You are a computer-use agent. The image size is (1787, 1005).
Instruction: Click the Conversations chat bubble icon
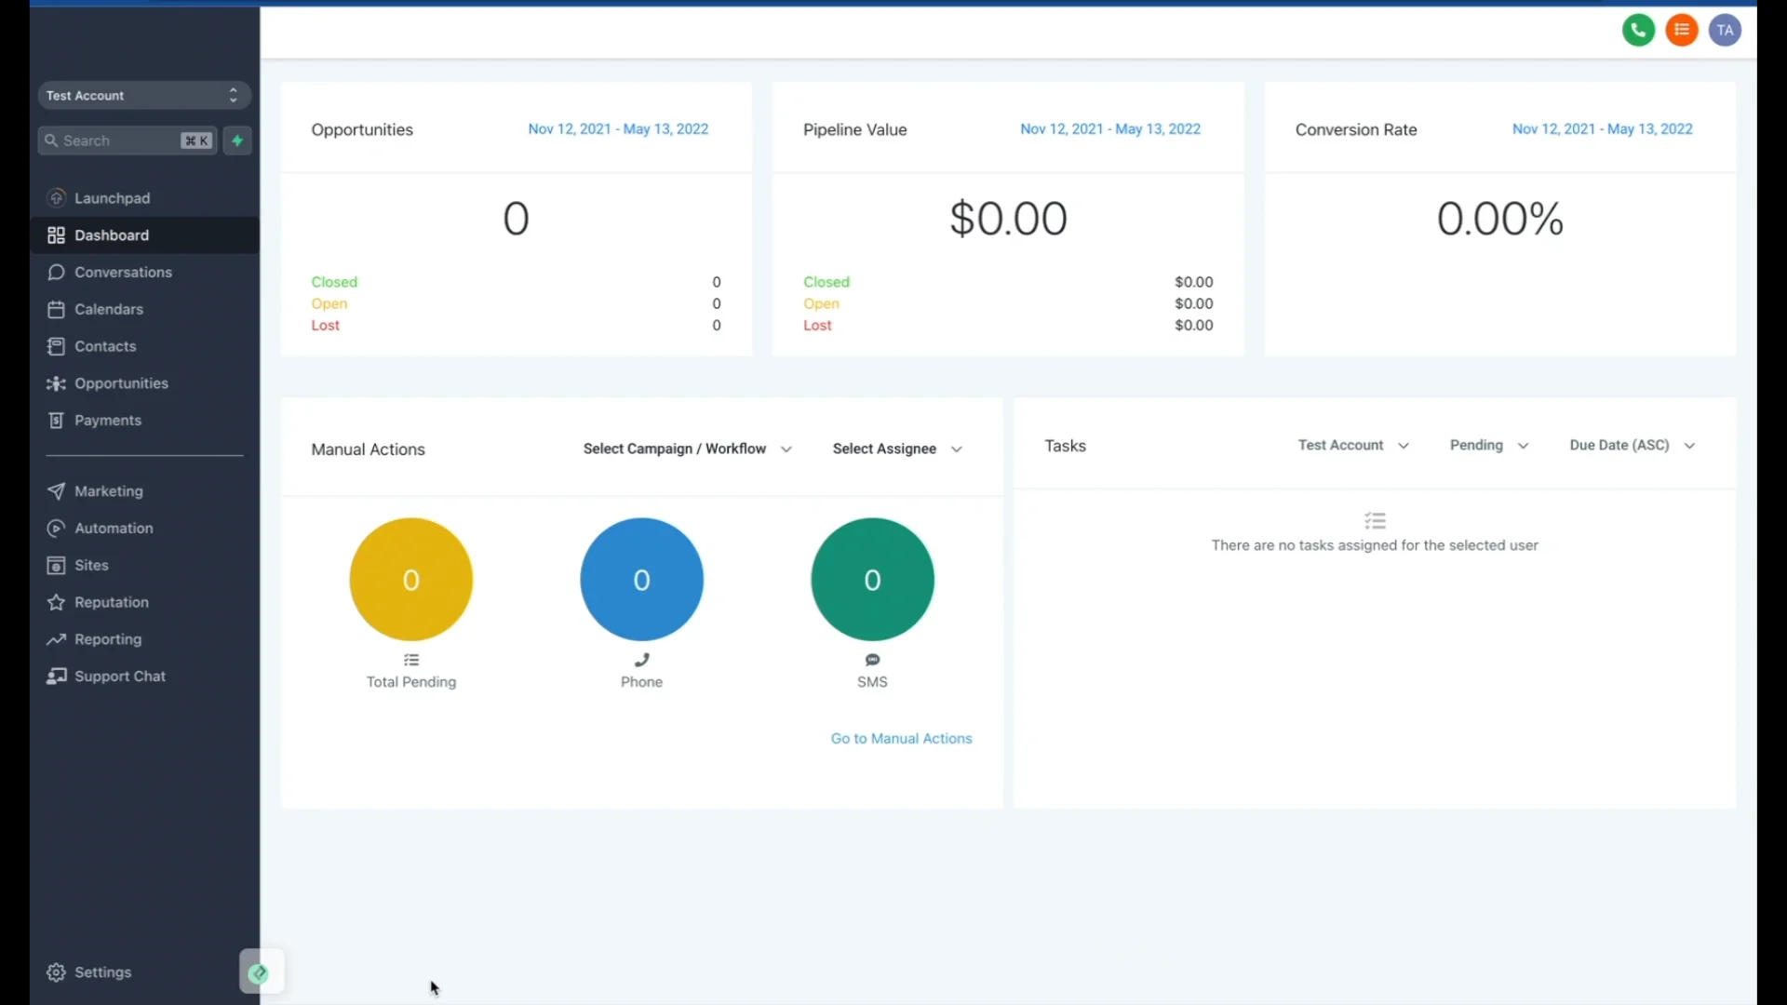coord(57,273)
